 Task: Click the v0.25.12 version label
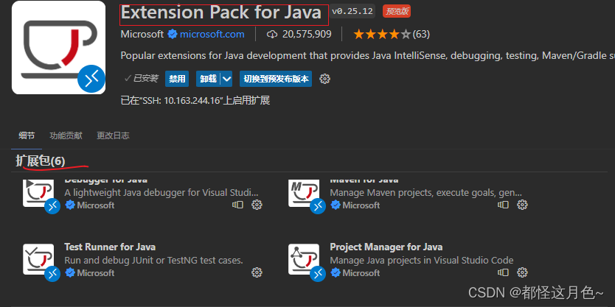[352, 11]
